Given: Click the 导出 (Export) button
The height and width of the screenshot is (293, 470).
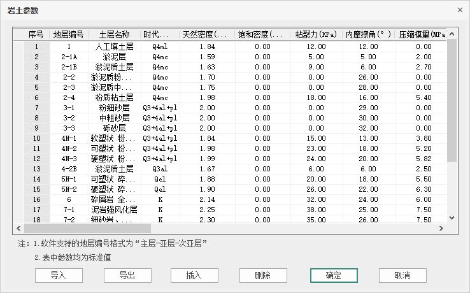Looking at the screenshot, I should (127, 275).
